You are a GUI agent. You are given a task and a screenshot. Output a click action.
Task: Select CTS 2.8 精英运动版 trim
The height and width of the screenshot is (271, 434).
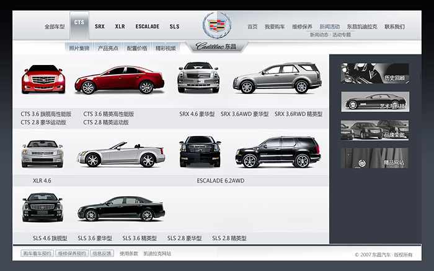106,122
